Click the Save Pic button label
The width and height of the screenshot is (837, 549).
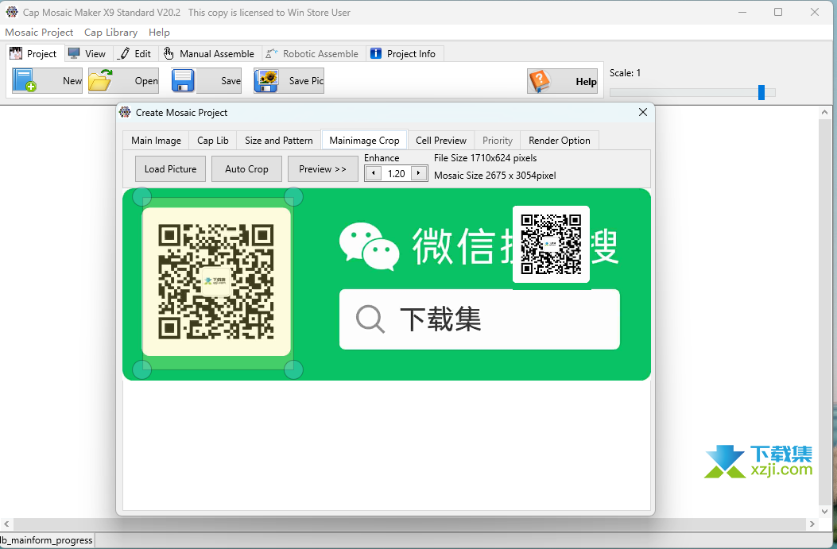(x=306, y=80)
